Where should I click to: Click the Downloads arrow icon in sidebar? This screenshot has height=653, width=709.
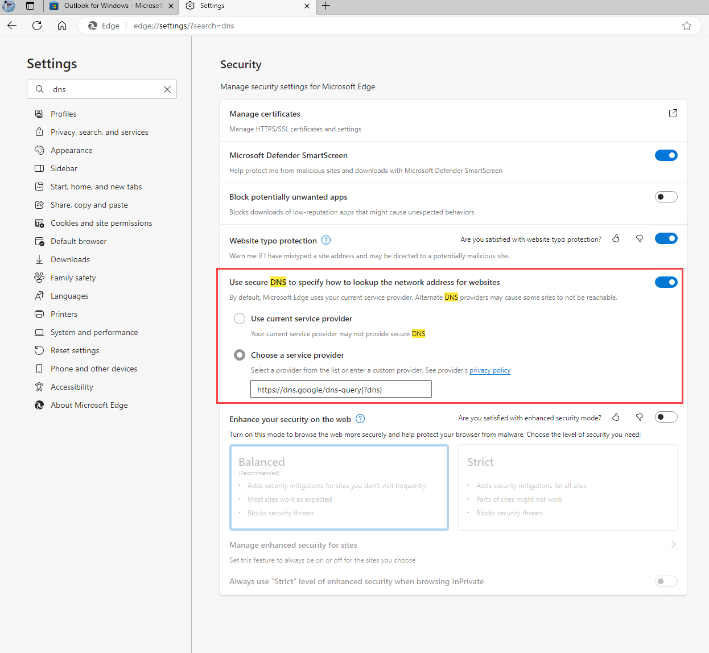click(39, 259)
